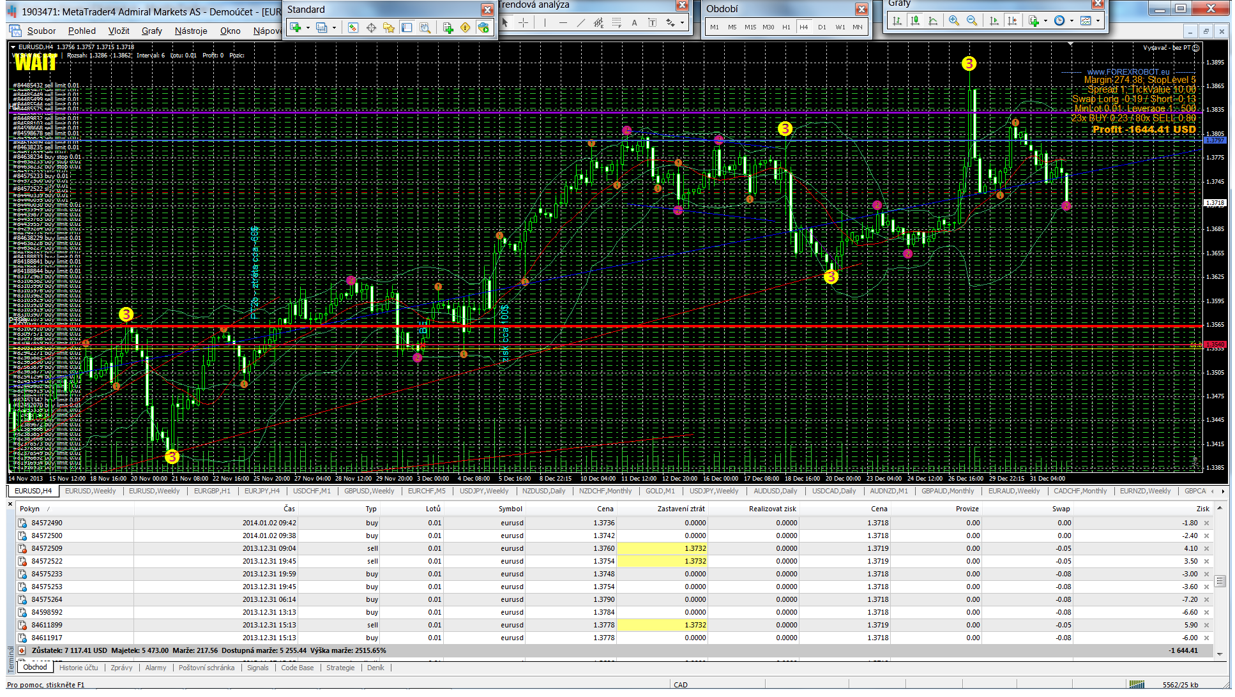This screenshot has height=697, width=1235.
Task: Expand the Indicators dropdown arrow
Action: click(1045, 20)
